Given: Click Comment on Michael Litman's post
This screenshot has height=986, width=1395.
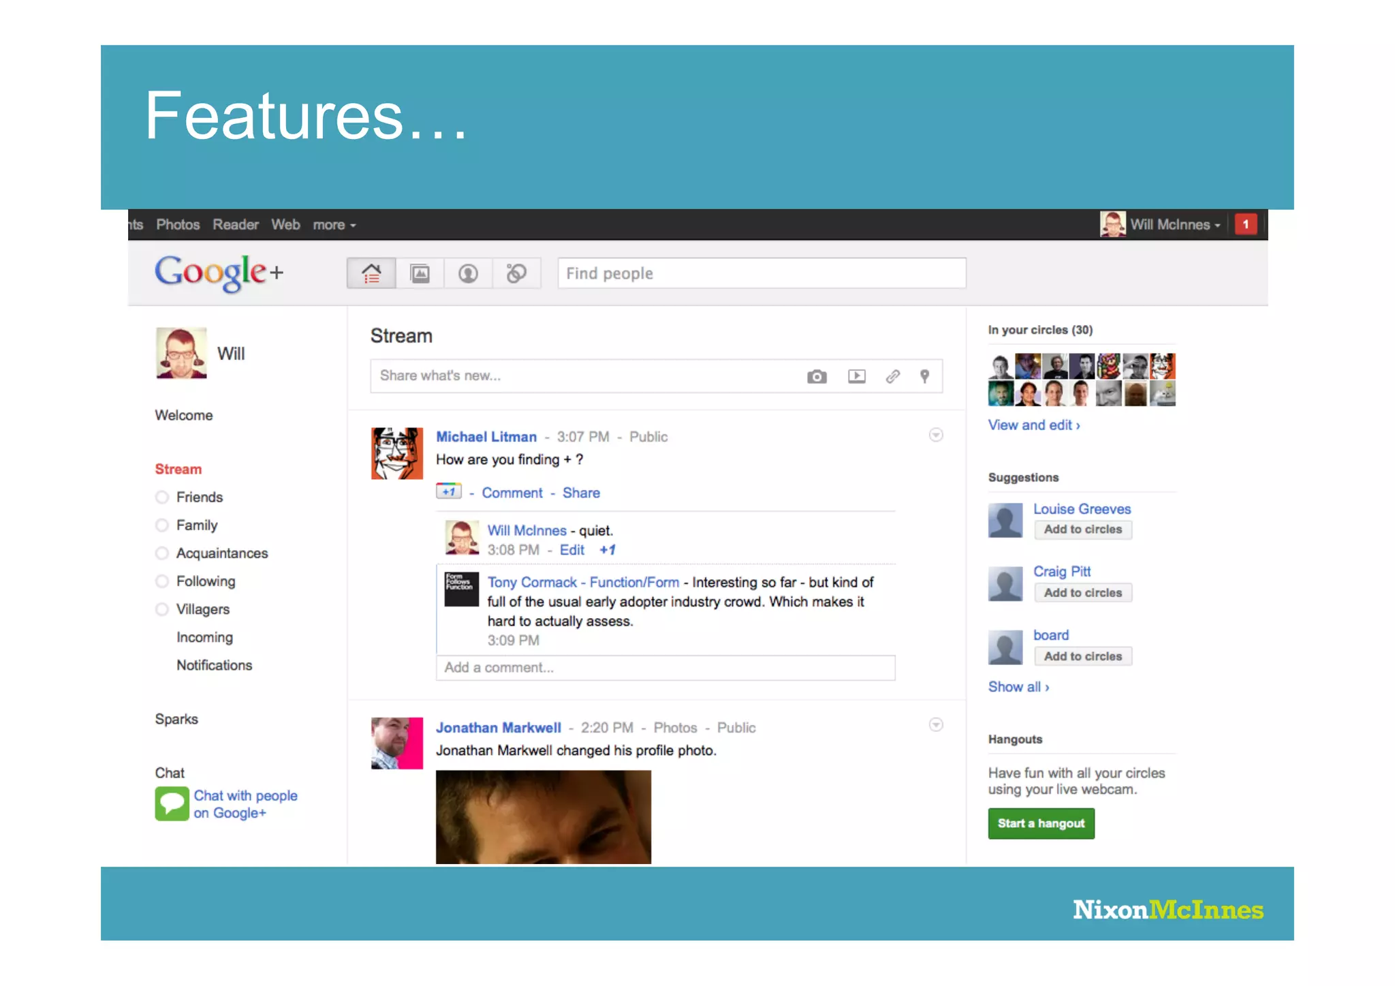Looking at the screenshot, I should 512,493.
